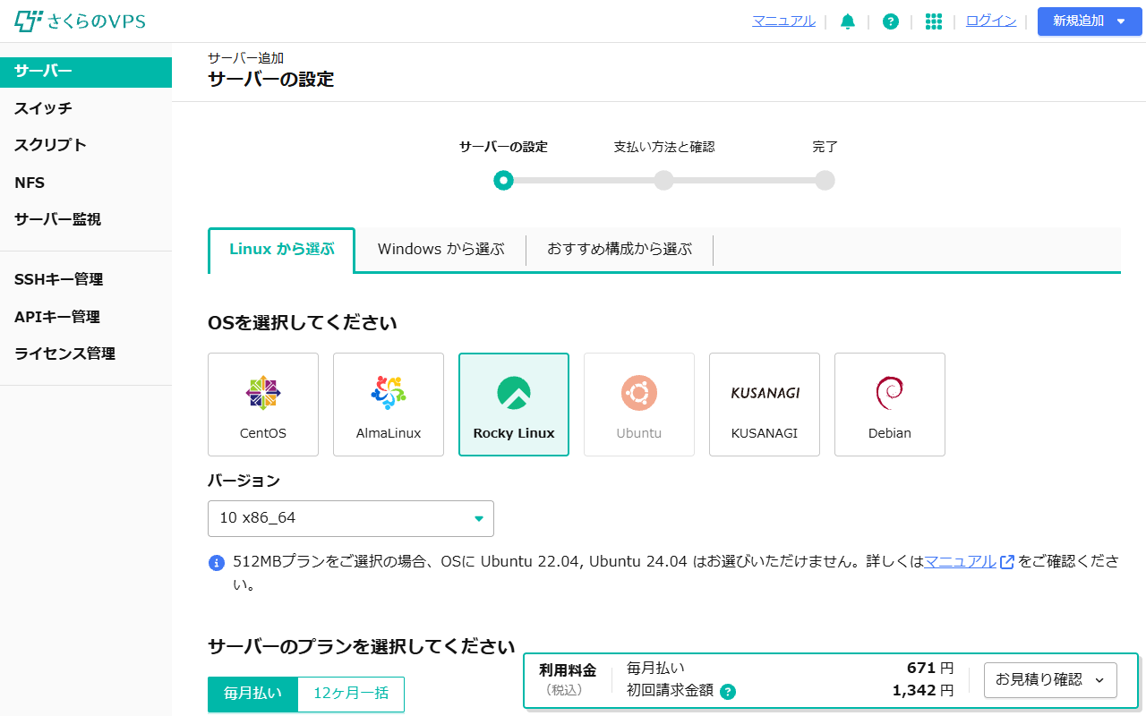Switch to the Windows から選ぶ tab
Image resolution: width=1146 pixels, height=716 pixels.
tap(440, 249)
